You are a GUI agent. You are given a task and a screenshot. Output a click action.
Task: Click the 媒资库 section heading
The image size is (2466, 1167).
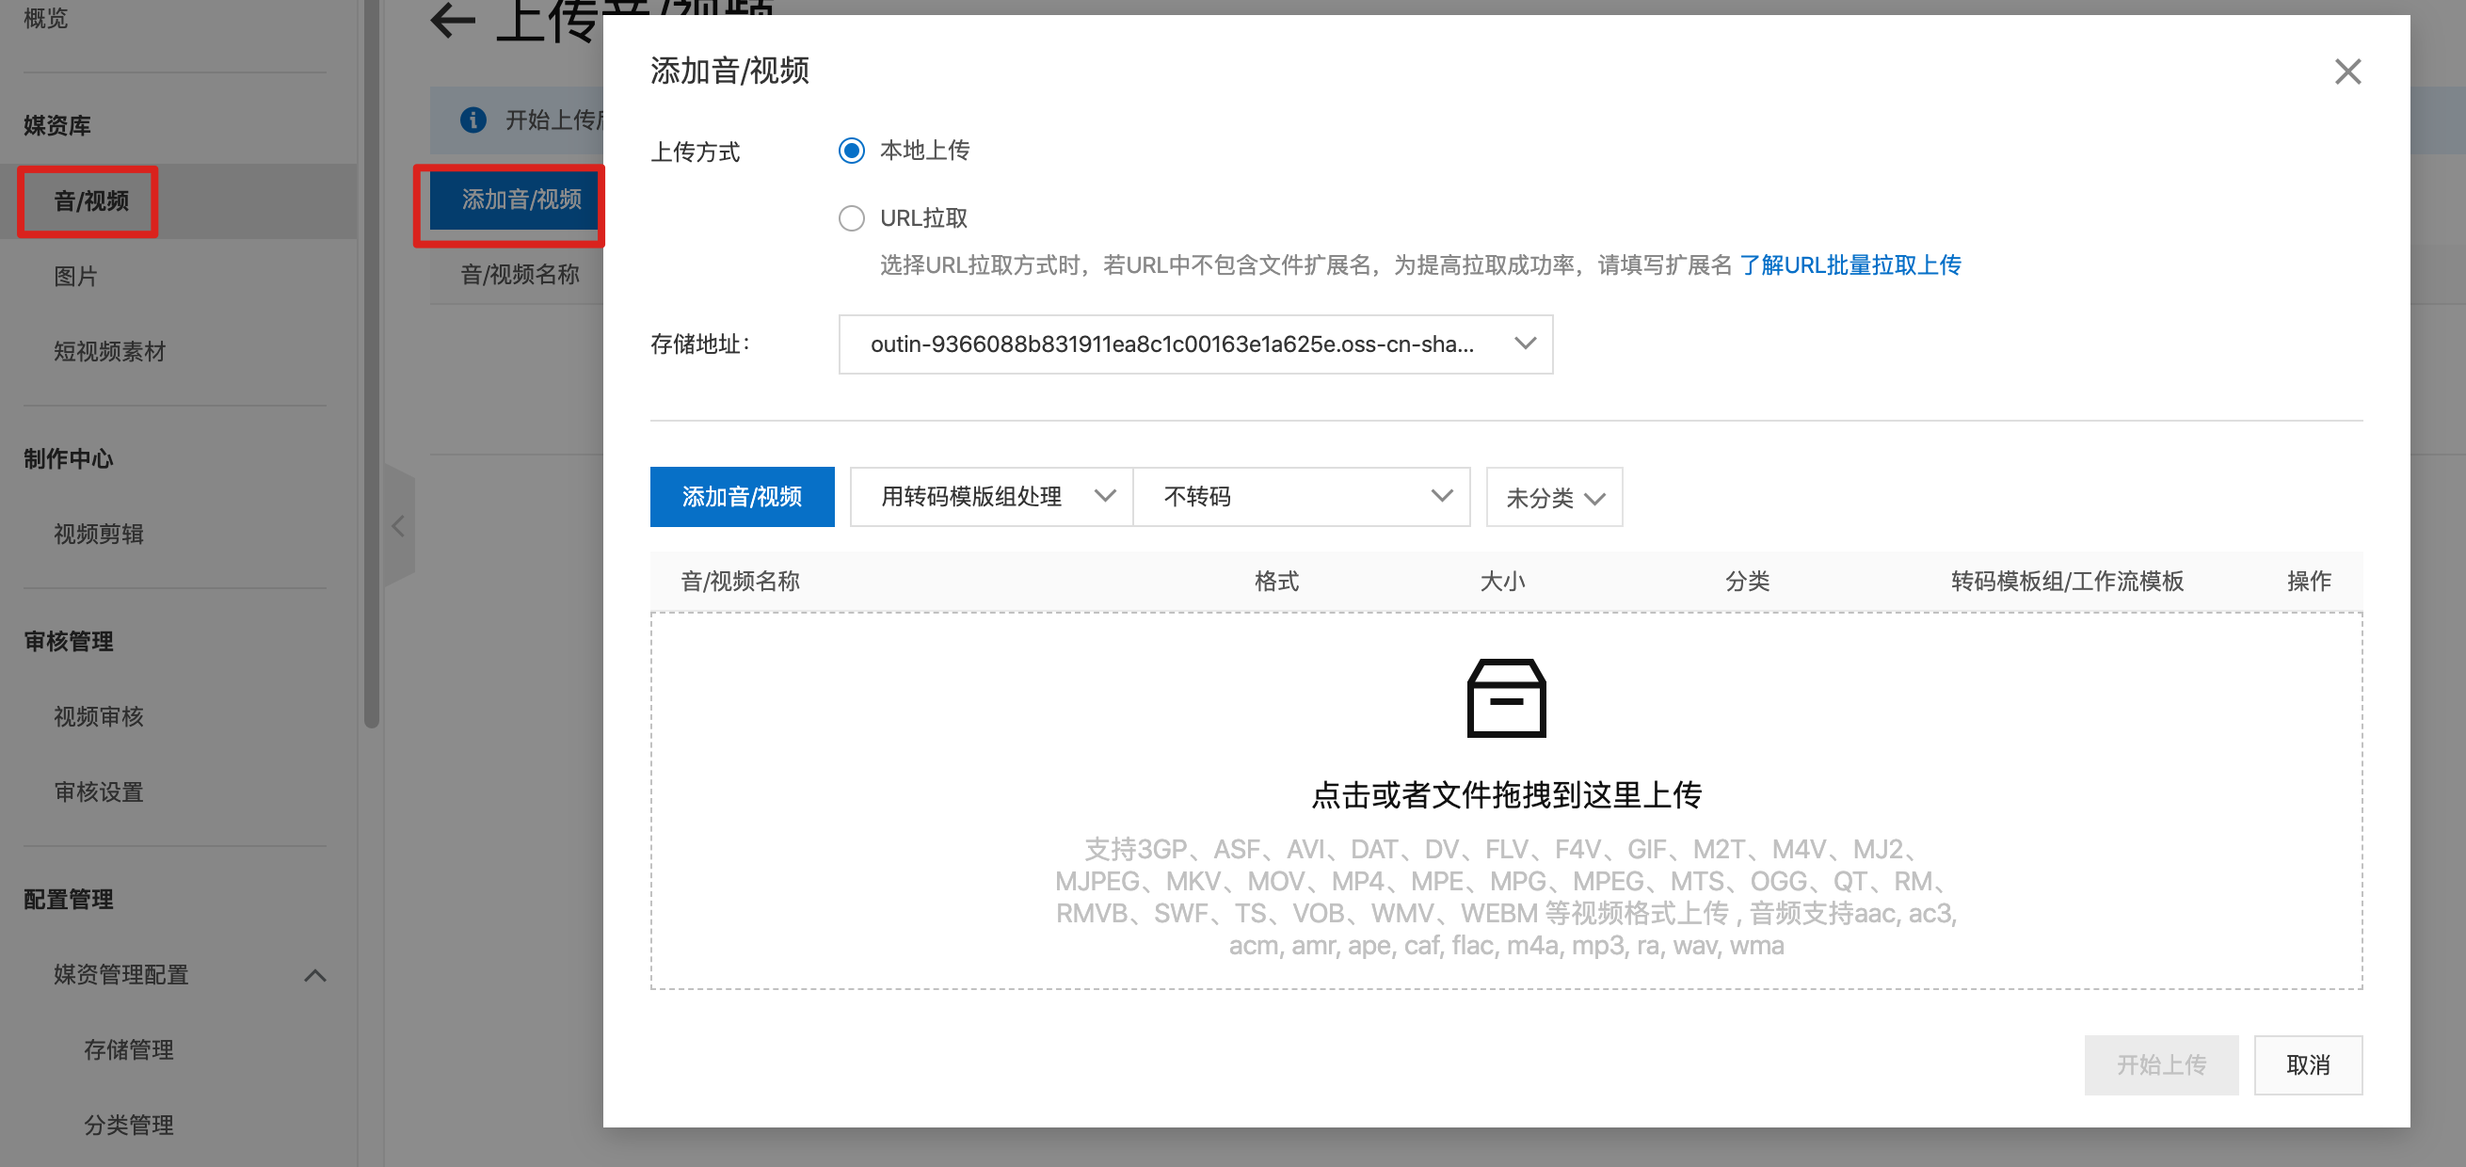click(x=57, y=125)
